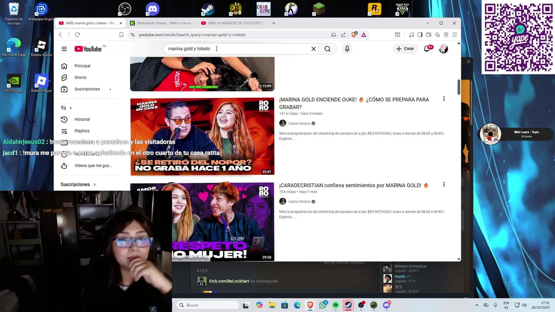The width and height of the screenshot is (555, 312).
Task: Open CARADECRISTIAN confiesa sentimientos video title
Action: (354, 185)
